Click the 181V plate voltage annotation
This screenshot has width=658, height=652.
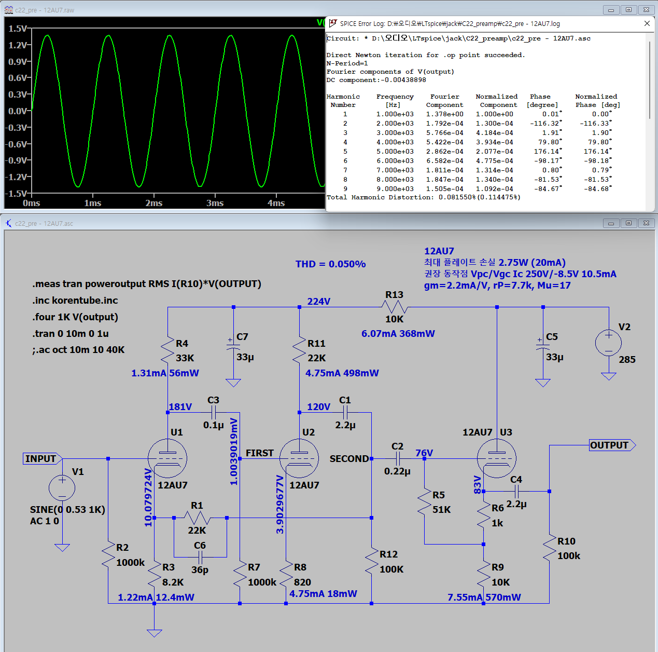tap(180, 407)
